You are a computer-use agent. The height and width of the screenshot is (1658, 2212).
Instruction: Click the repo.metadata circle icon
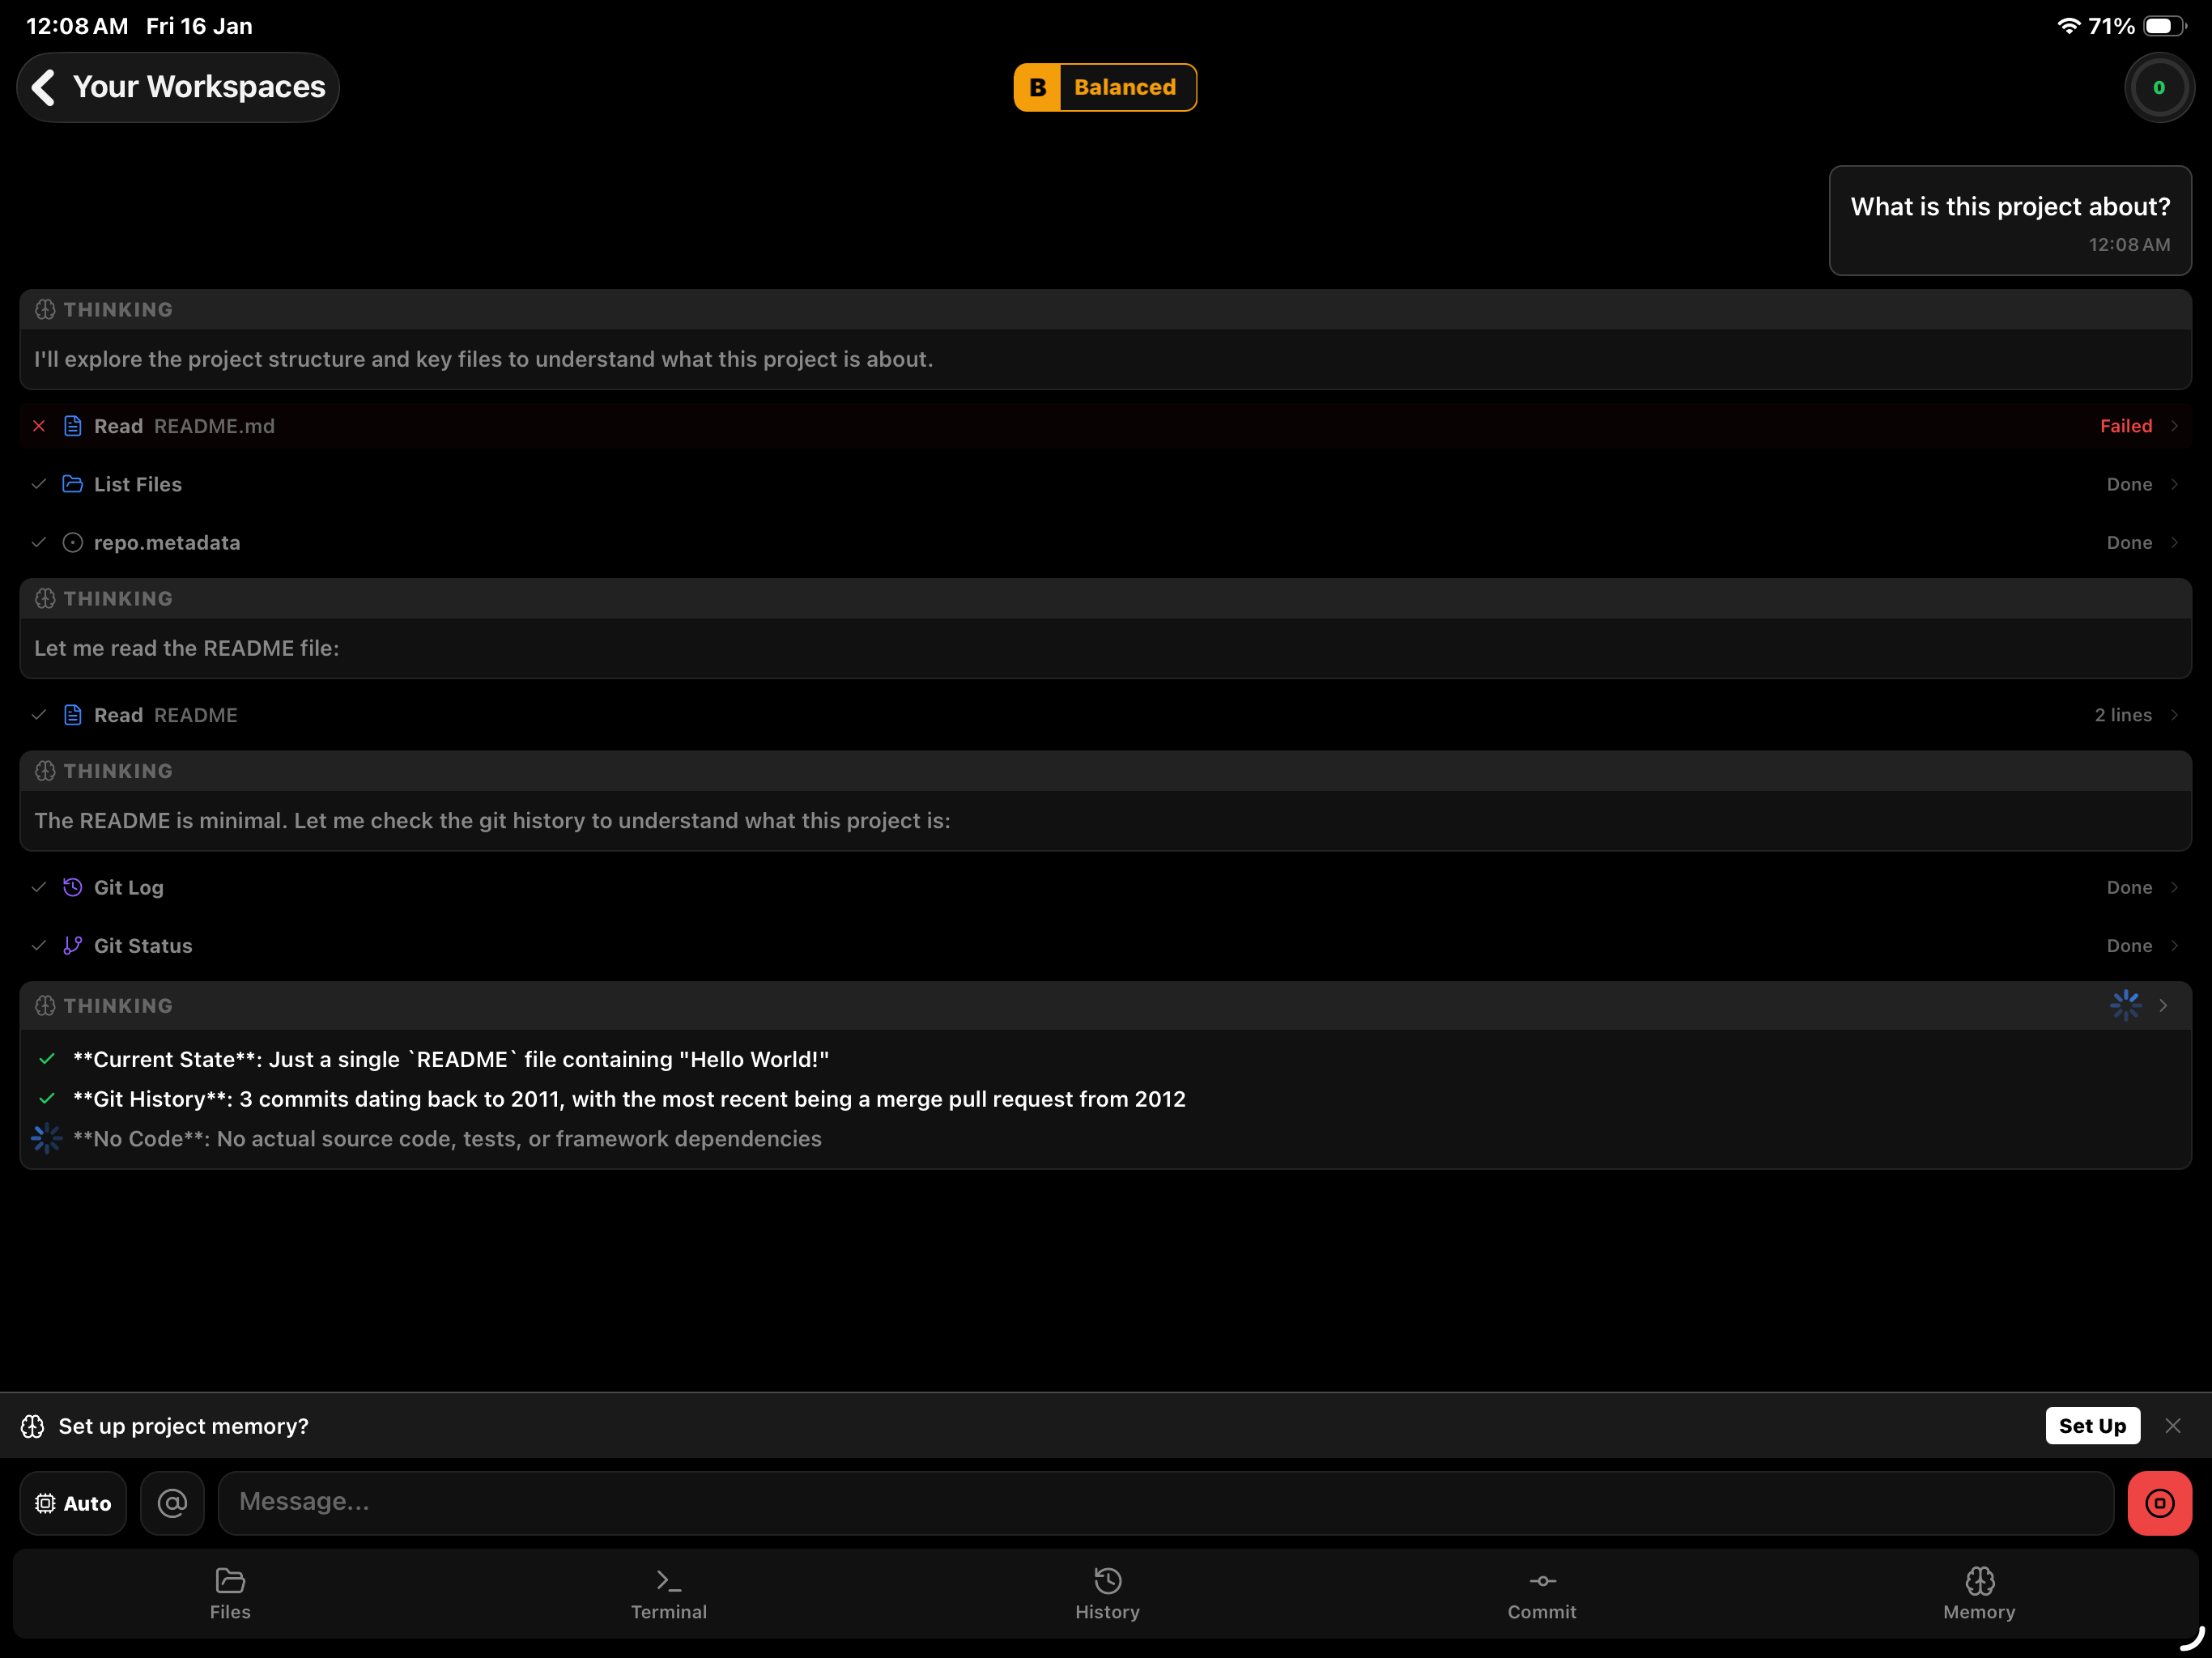73,542
